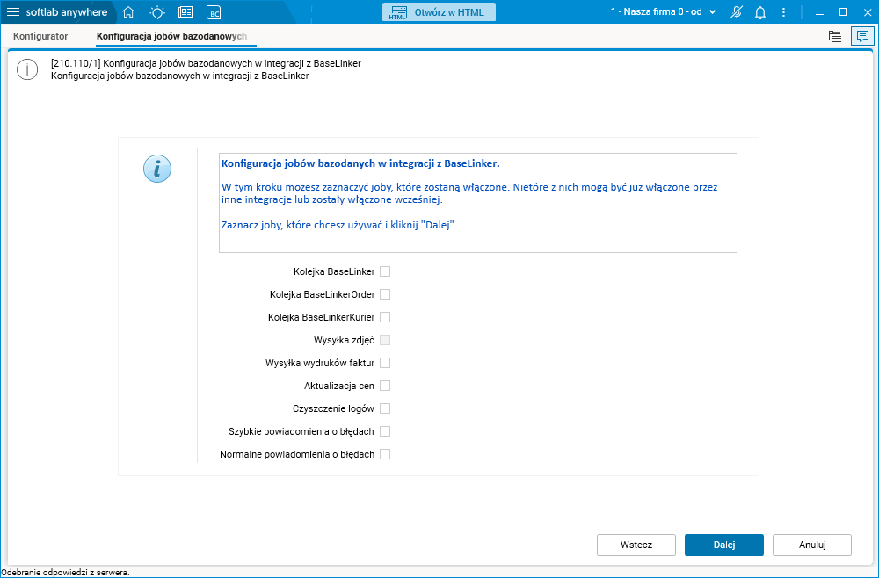Viewport: 879px width, 578px height.
Task: Enable Kolejka BaseLinker checkbox
Action: coord(385,271)
